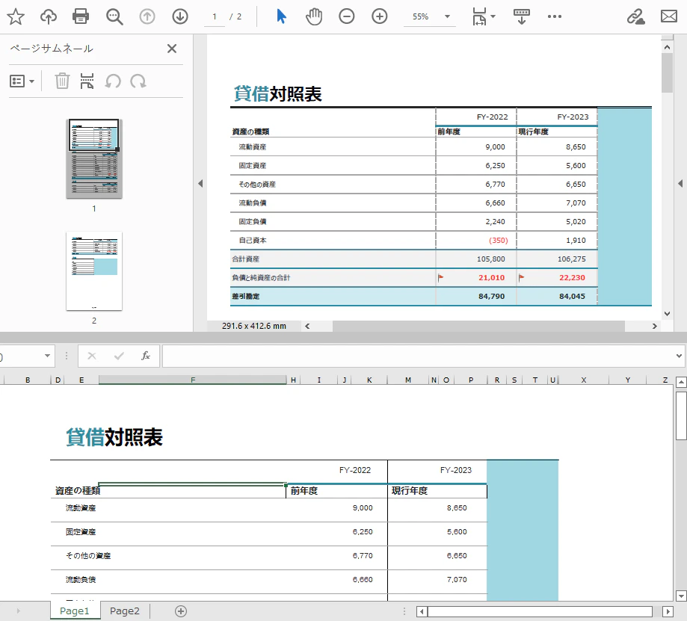Go to next page with the down arrow
This screenshot has width=687, height=621.
click(179, 16)
